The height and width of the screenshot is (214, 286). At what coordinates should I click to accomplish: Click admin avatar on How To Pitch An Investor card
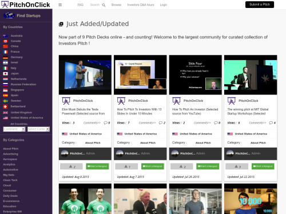tap(175, 153)
